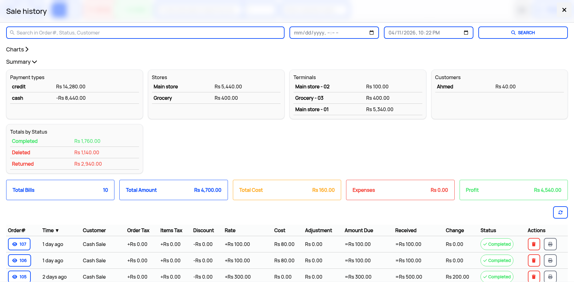574x282 pixels.
Task: Expand the Charts section
Action: point(17,49)
